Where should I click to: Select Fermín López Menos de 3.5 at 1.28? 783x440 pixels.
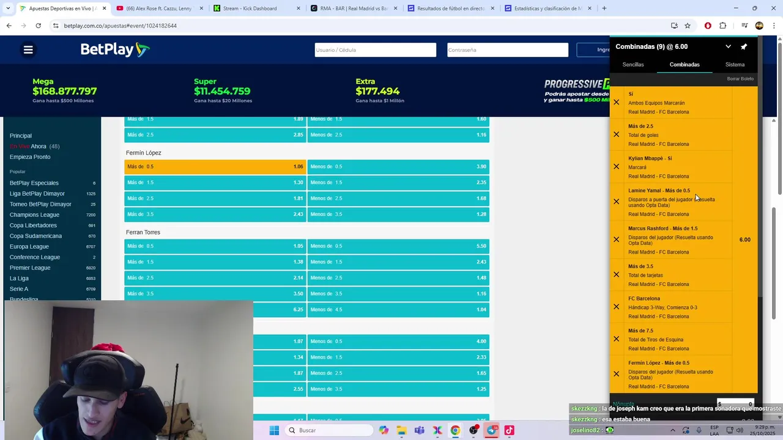(x=398, y=215)
